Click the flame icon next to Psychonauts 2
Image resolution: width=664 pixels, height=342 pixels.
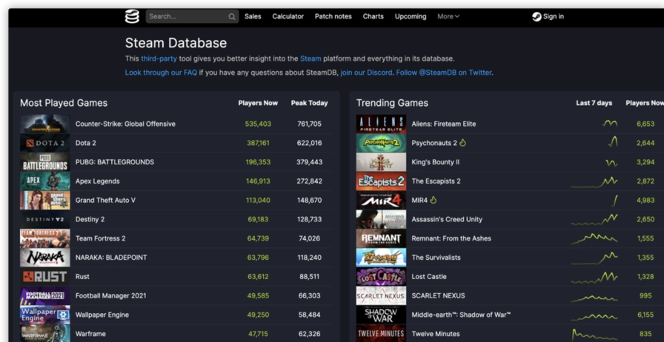462,143
